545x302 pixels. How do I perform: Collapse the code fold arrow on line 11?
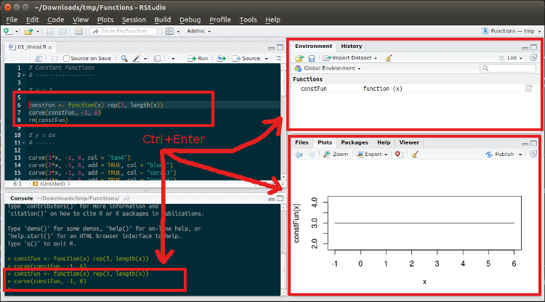[x=24, y=143]
